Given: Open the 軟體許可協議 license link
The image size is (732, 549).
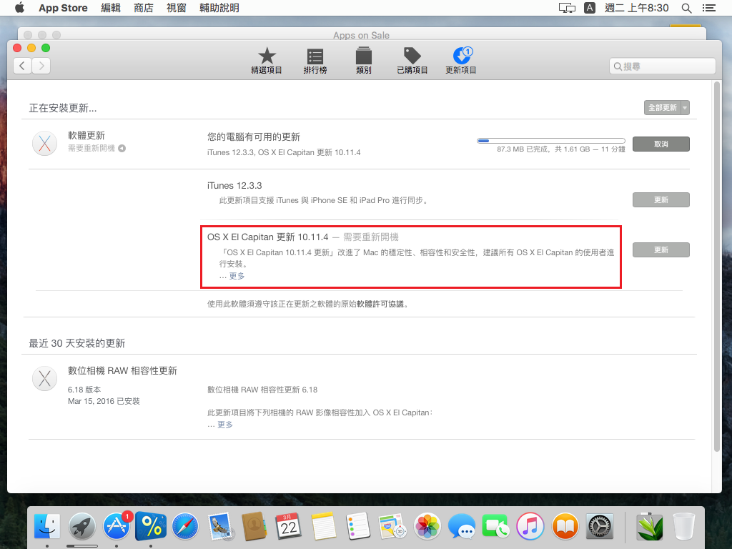Looking at the screenshot, I should [x=380, y=304].
